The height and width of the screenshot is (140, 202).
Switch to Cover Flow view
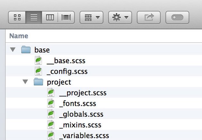point(66,18)
